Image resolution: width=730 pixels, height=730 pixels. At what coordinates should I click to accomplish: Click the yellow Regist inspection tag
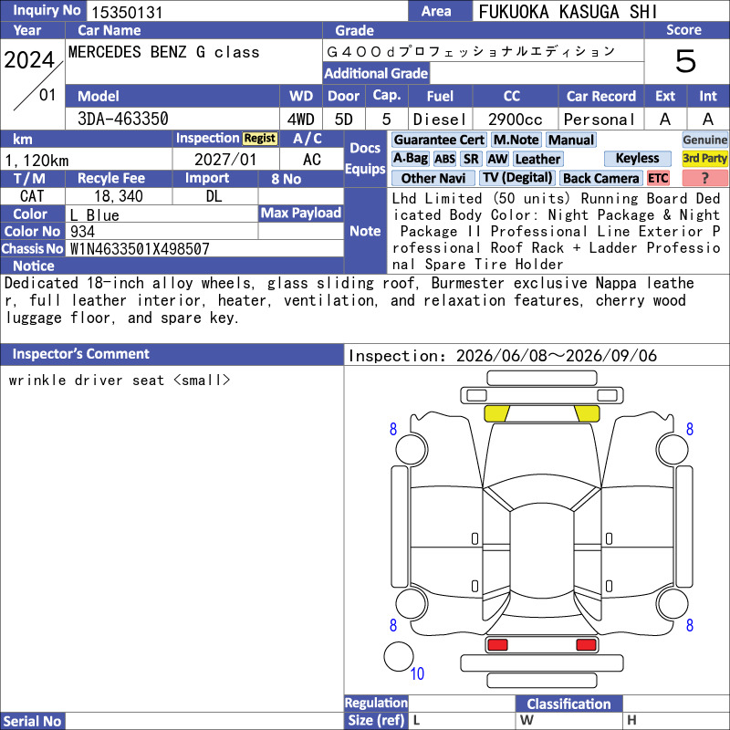coord(260,139)
